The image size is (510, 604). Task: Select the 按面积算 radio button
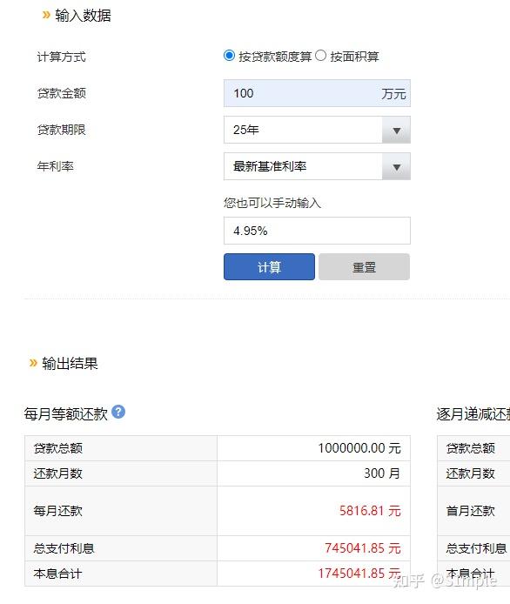[320, 56]
